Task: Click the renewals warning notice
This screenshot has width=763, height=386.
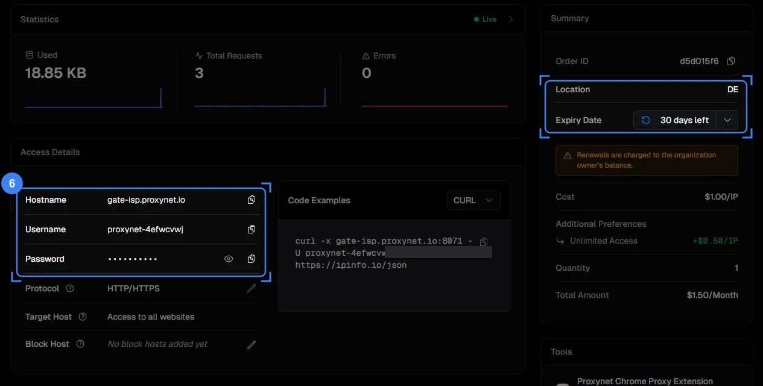Action: [x=647, y=160]
